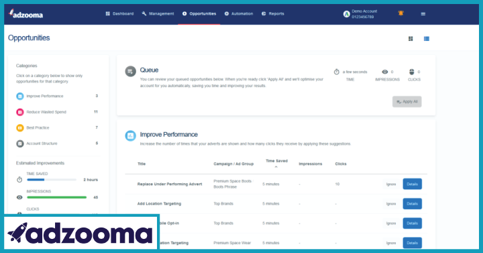Select the Opportunities tab in navbar
Screen dimensions: 483x253
[199, 13]
